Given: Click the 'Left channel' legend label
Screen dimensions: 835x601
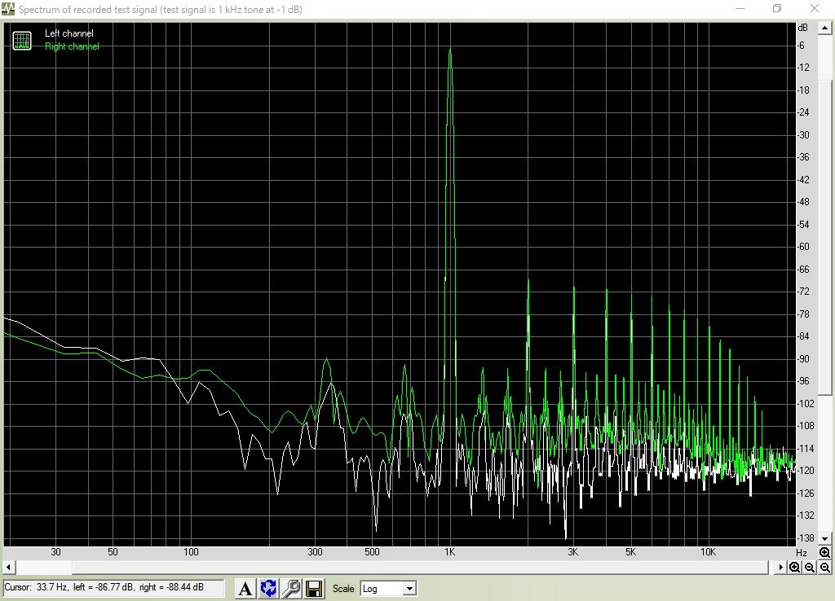Looking at the screenshot, I should pyautogui.click(x=69, y=33).
